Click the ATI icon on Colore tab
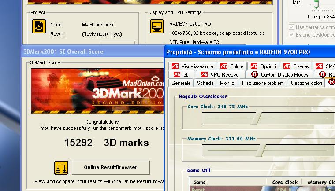The height and width of the screenshot is (191, 335). click(223, 66)
